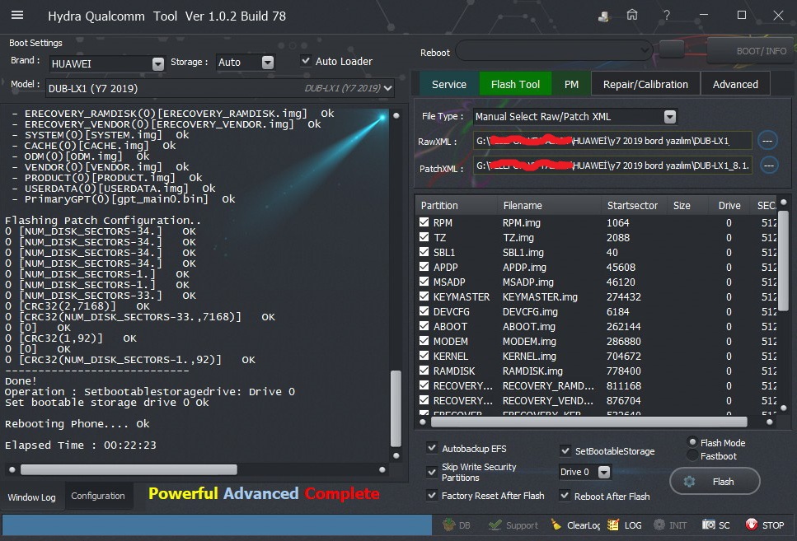Toggle Reboot After Flash checkbox
This screenshot has width=797, height=541.
point(565,495)
